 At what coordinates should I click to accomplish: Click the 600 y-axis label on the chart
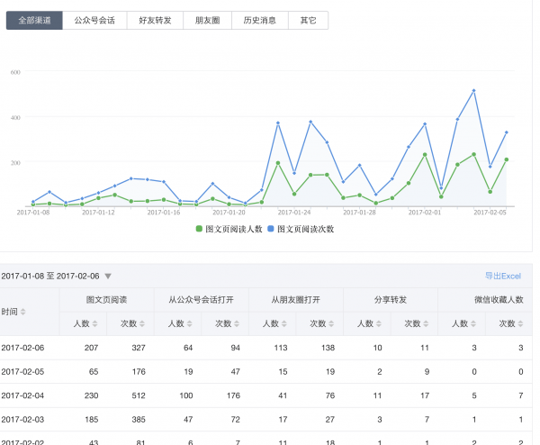(x=15, y=72)
